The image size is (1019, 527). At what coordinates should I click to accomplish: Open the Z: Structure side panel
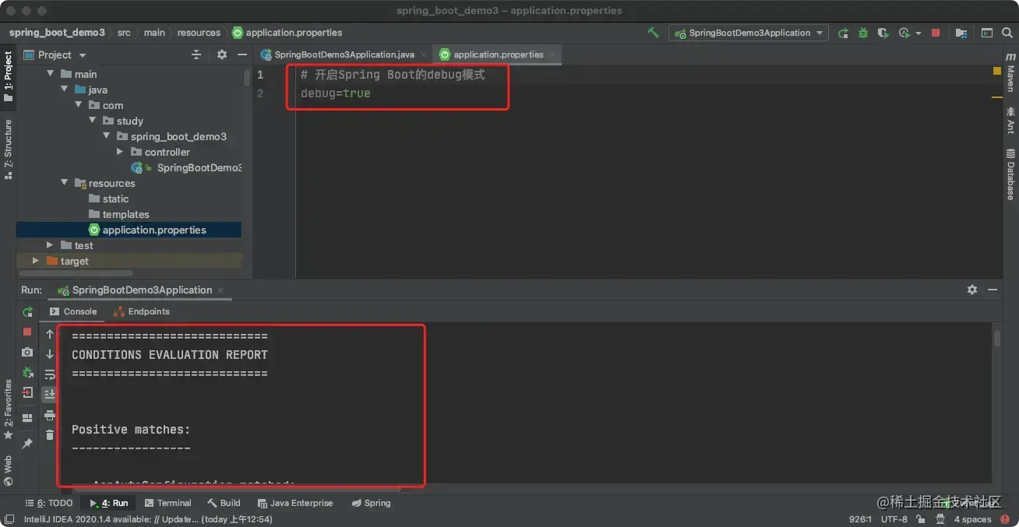click(9, 149)
